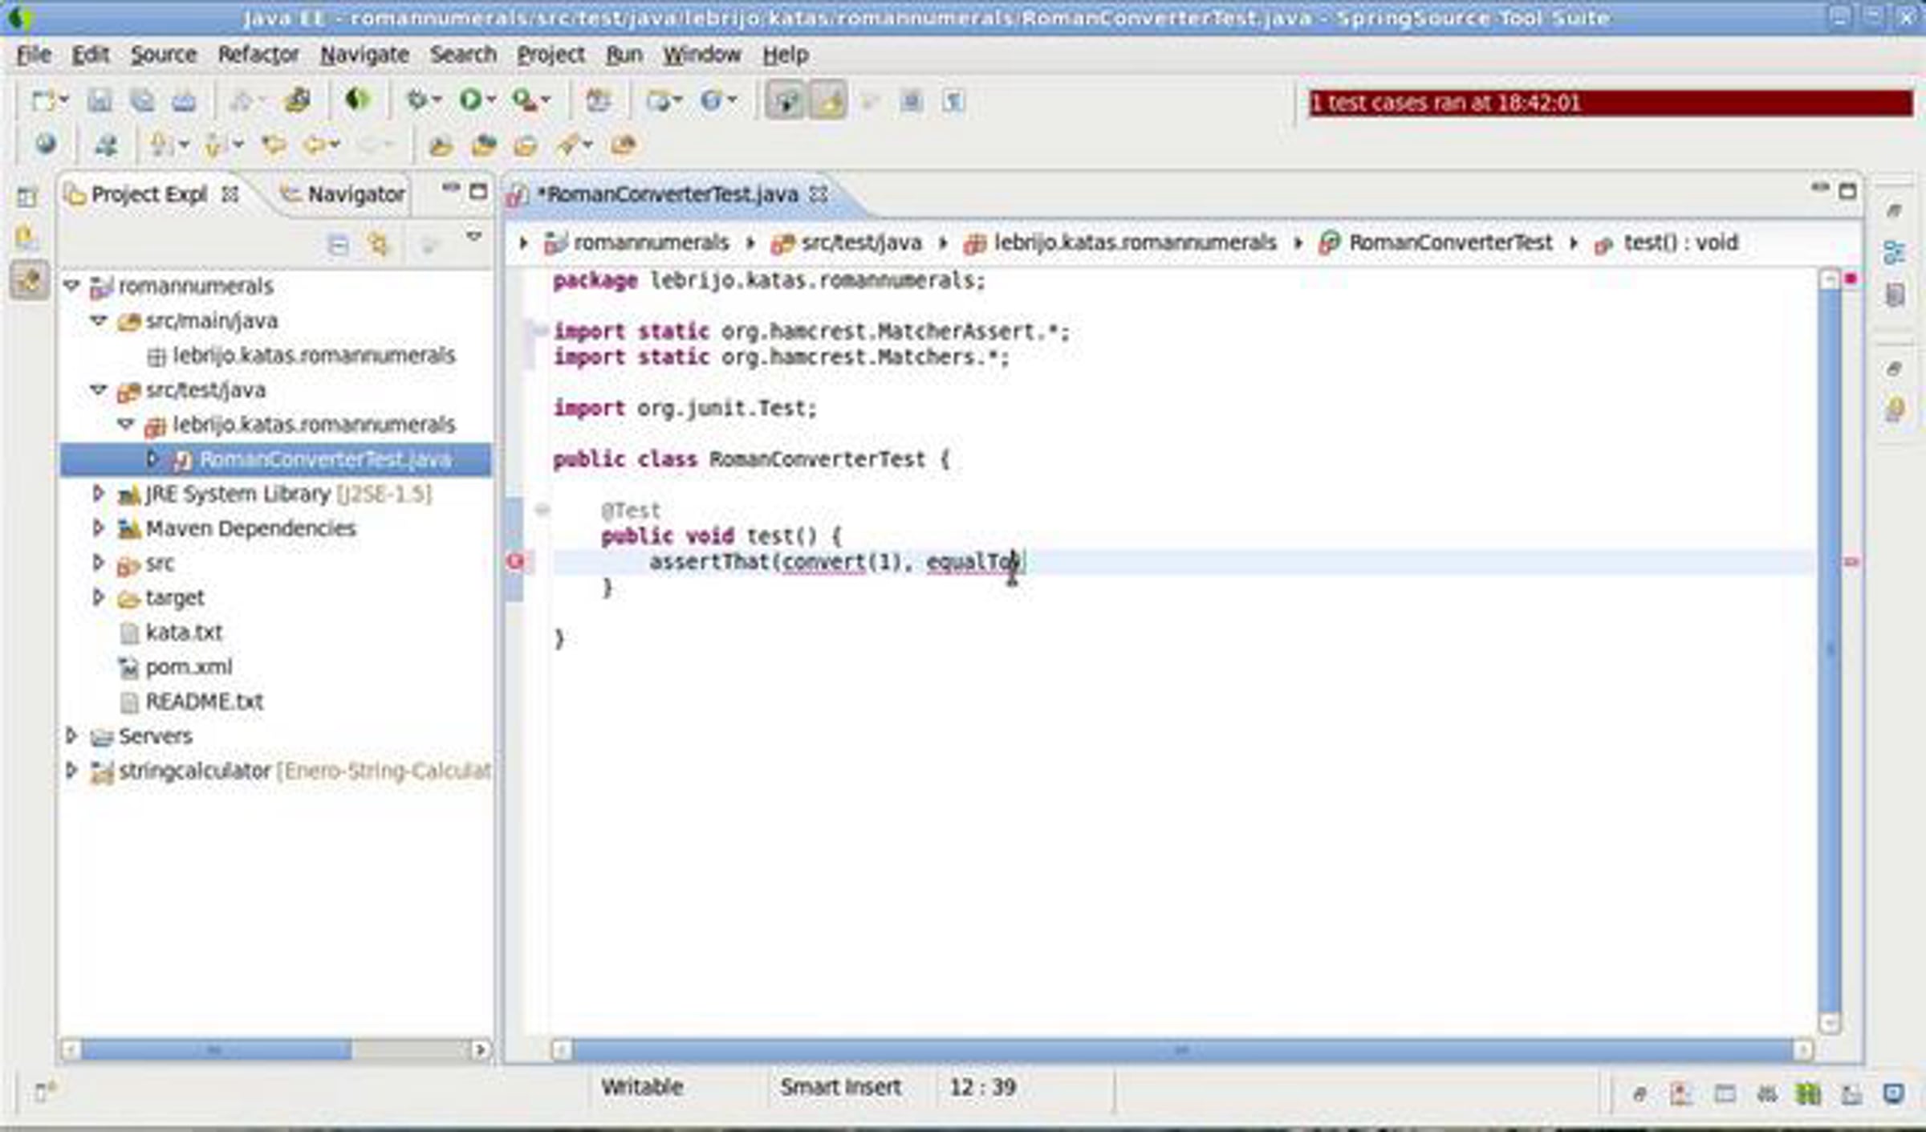
Task: Click the error marker beside assertThat line
Action: (x=516, y=562)
